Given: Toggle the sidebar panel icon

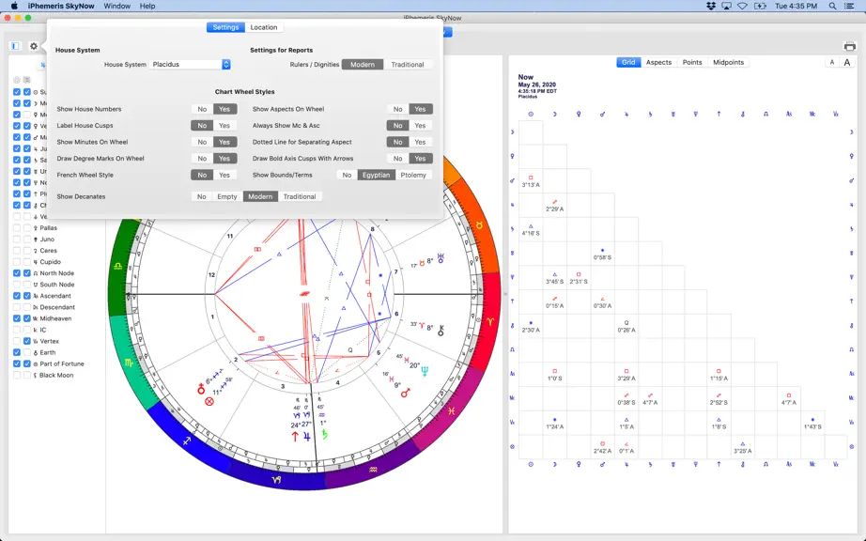Looking at the screenshot, I should (x=15, y=46).
